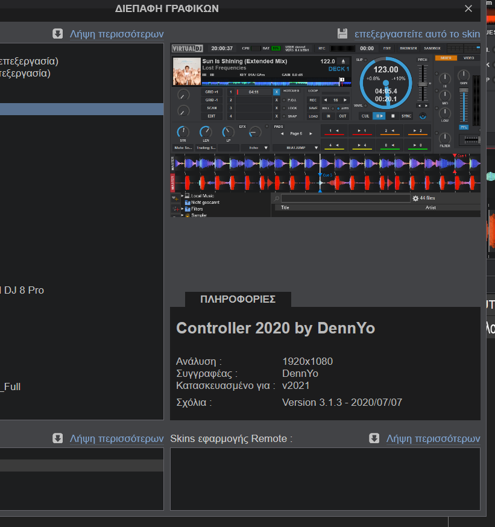Switch to the ΠΛΗΡΟΦΟΡΙΕΣ tab
Viewport: 495px width, 527px height.
click(x=238, y=299)
